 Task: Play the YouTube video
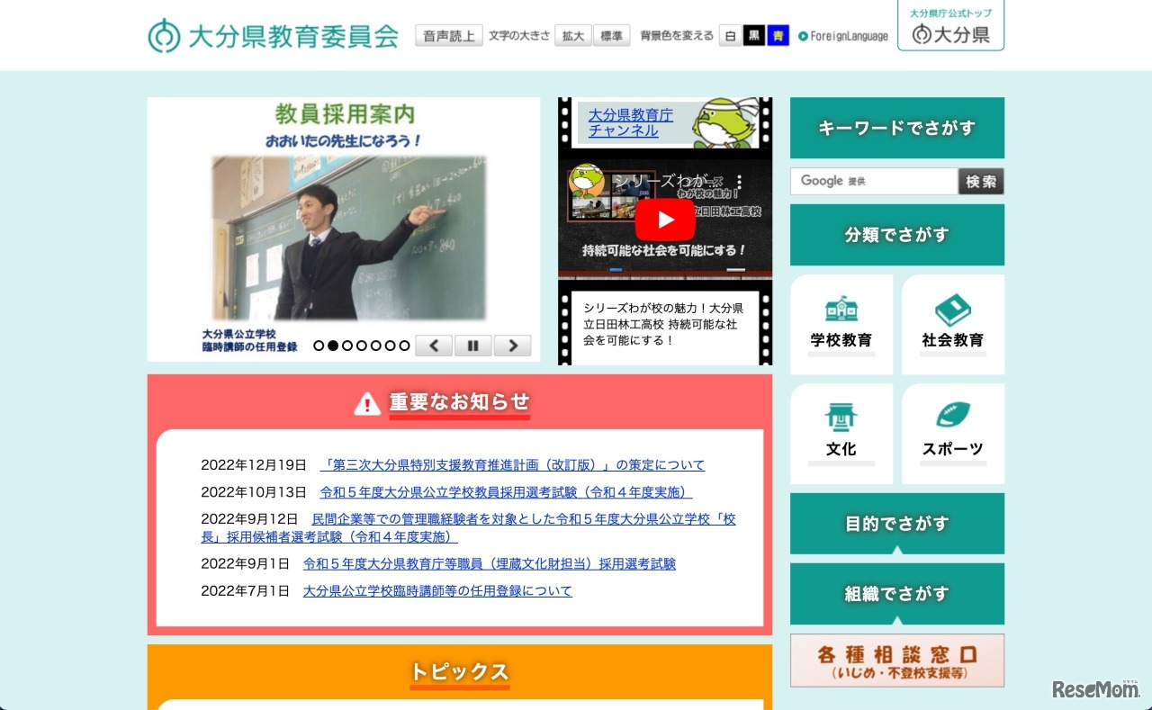click(x=665, y=220)
